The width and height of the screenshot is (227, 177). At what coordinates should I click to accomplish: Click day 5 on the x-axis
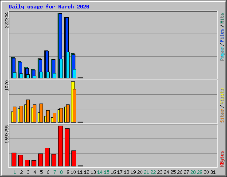41,172
